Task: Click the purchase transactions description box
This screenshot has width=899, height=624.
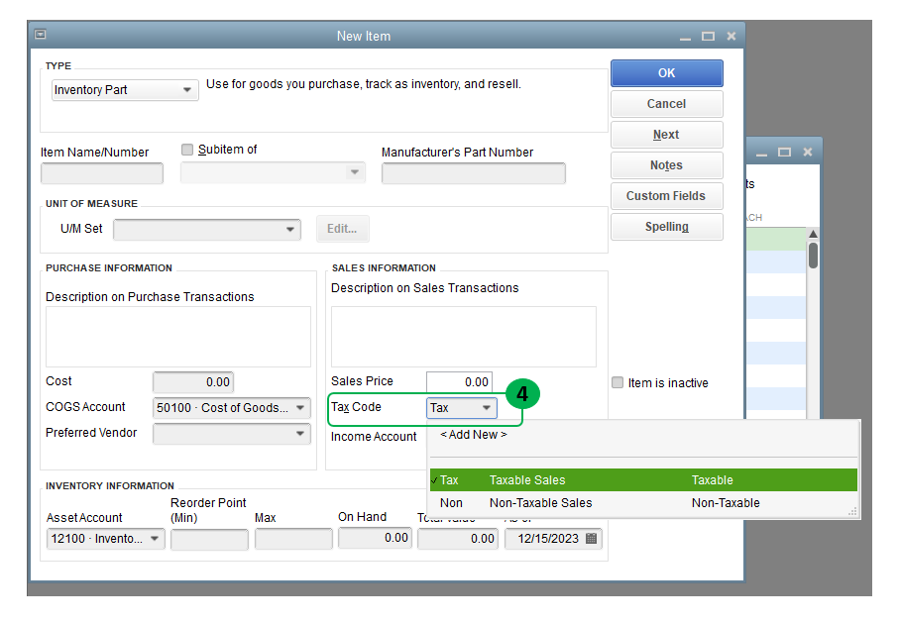Action: tap(178, 337)
